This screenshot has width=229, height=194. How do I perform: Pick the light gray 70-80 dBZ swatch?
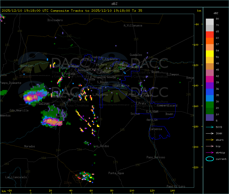point(210,22)
